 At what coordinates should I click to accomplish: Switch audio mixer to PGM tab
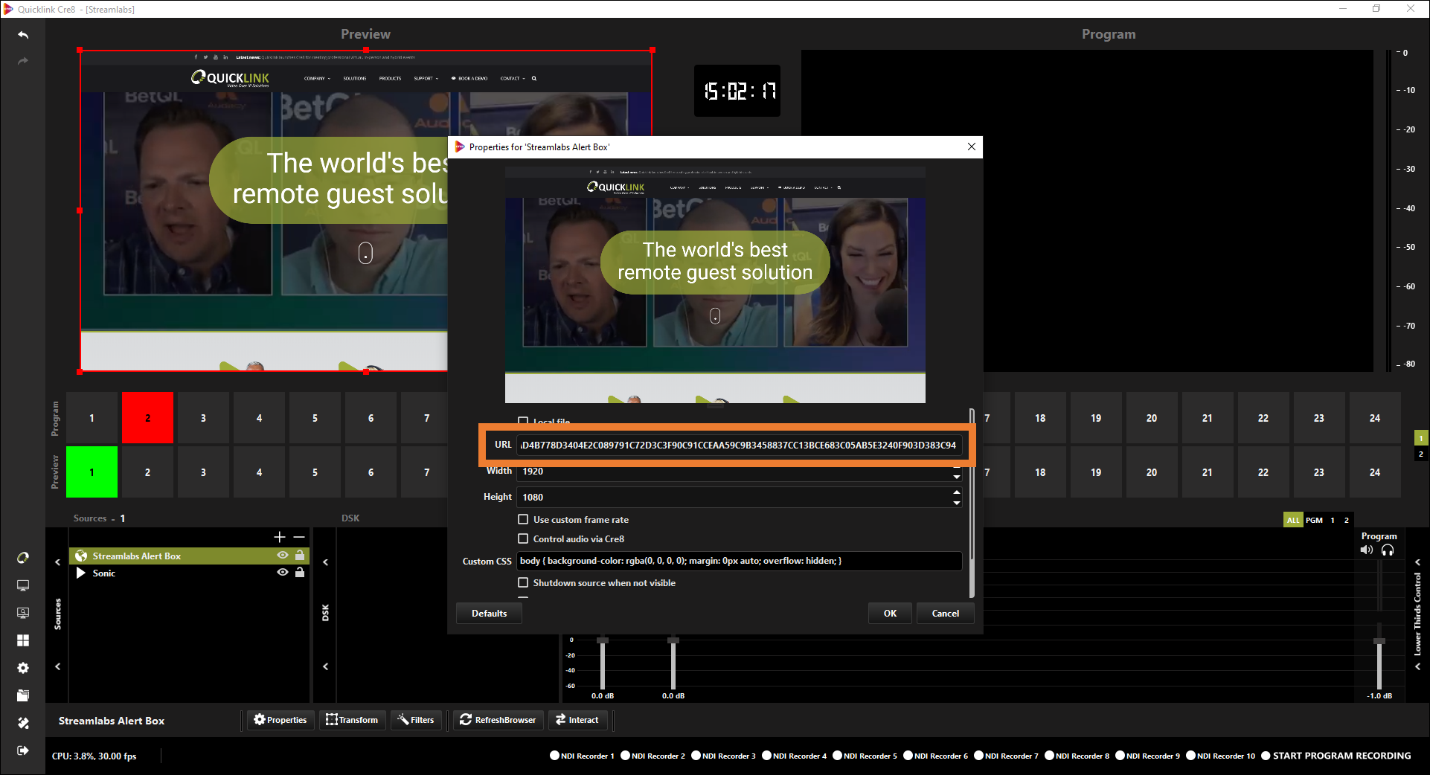pos(1314,520)
